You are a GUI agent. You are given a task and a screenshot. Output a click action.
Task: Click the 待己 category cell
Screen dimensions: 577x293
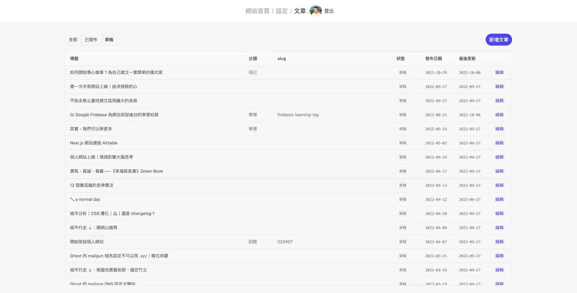253,72
